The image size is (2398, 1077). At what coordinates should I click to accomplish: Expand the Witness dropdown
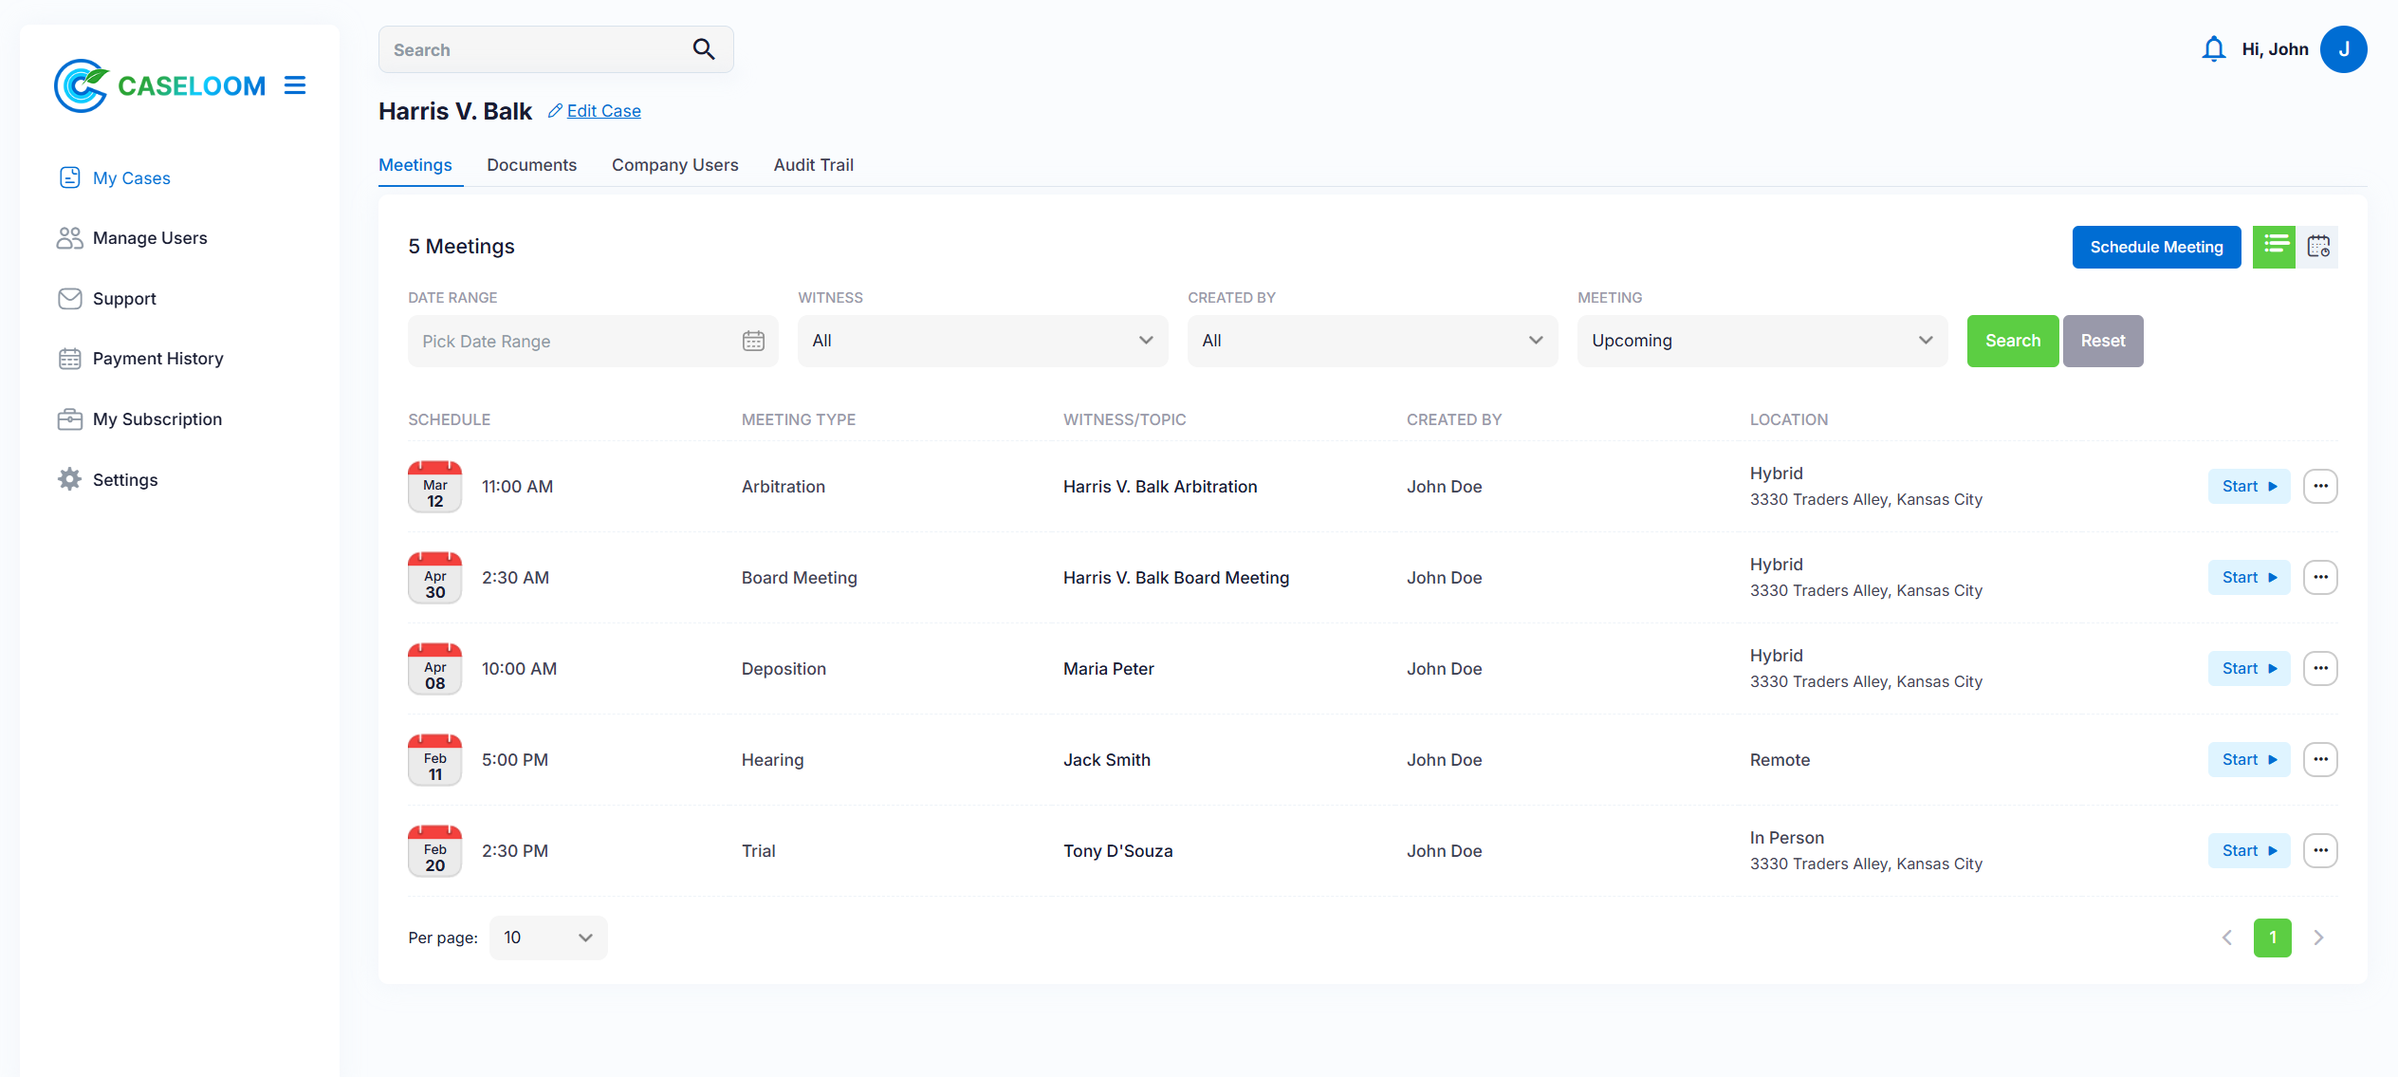click(982, 341)
